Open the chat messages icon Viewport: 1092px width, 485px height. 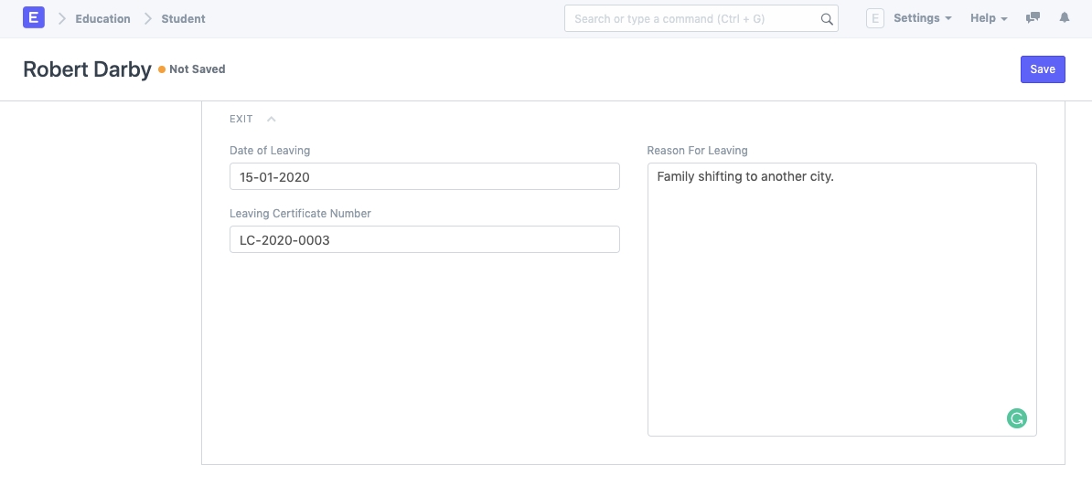click(x=1033, y=18)
